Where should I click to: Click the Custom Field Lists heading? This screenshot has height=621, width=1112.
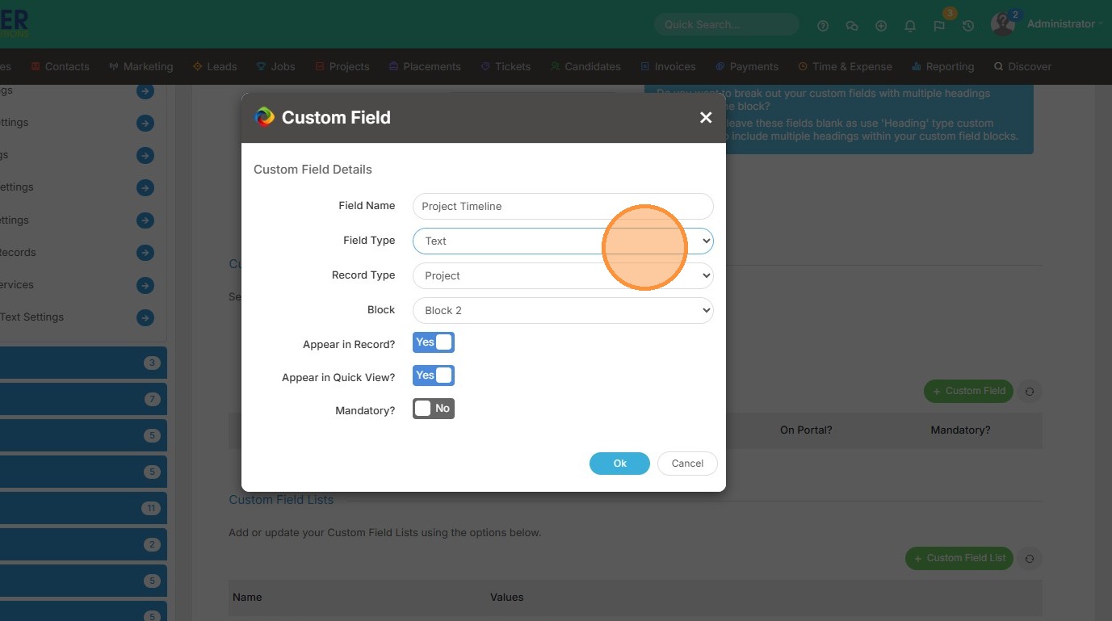(281, 500)
